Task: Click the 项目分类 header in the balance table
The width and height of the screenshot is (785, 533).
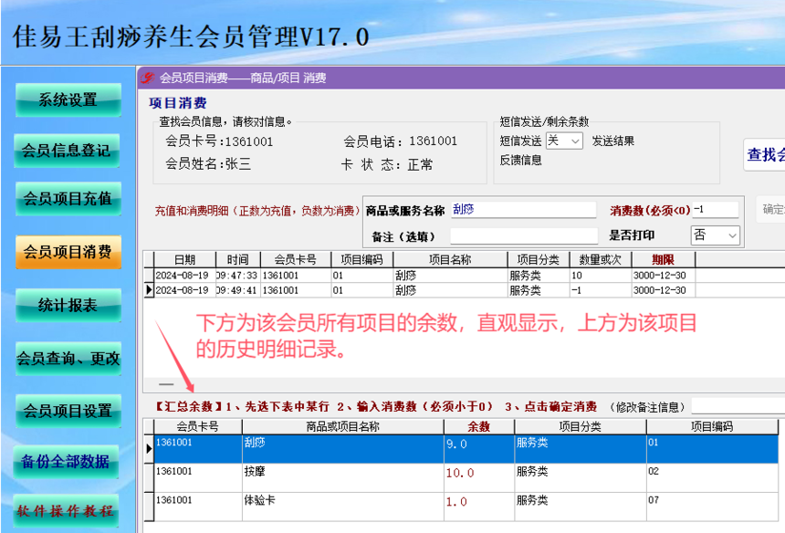Action: 581,427
